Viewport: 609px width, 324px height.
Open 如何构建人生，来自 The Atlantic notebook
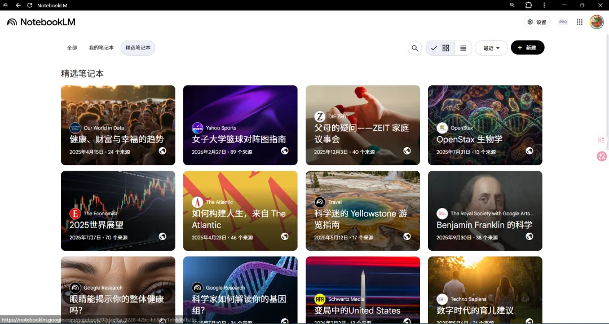tap(240, 211)
